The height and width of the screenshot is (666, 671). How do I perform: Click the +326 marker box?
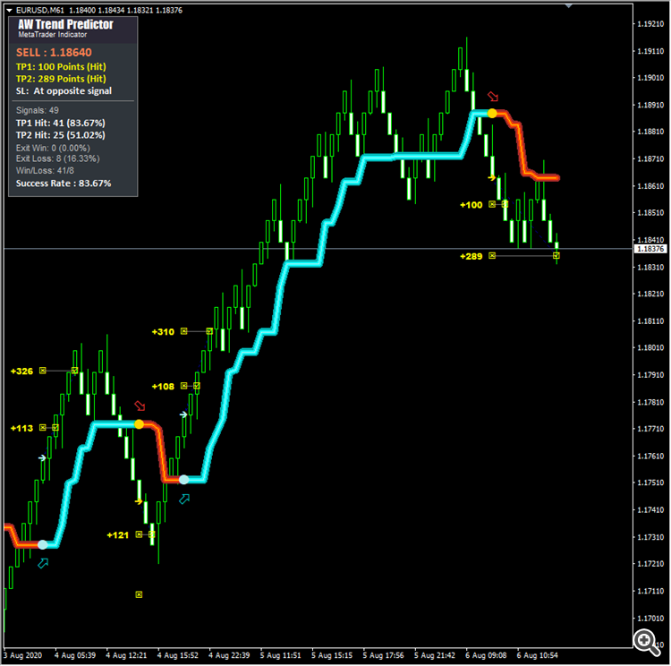(43, 371)
